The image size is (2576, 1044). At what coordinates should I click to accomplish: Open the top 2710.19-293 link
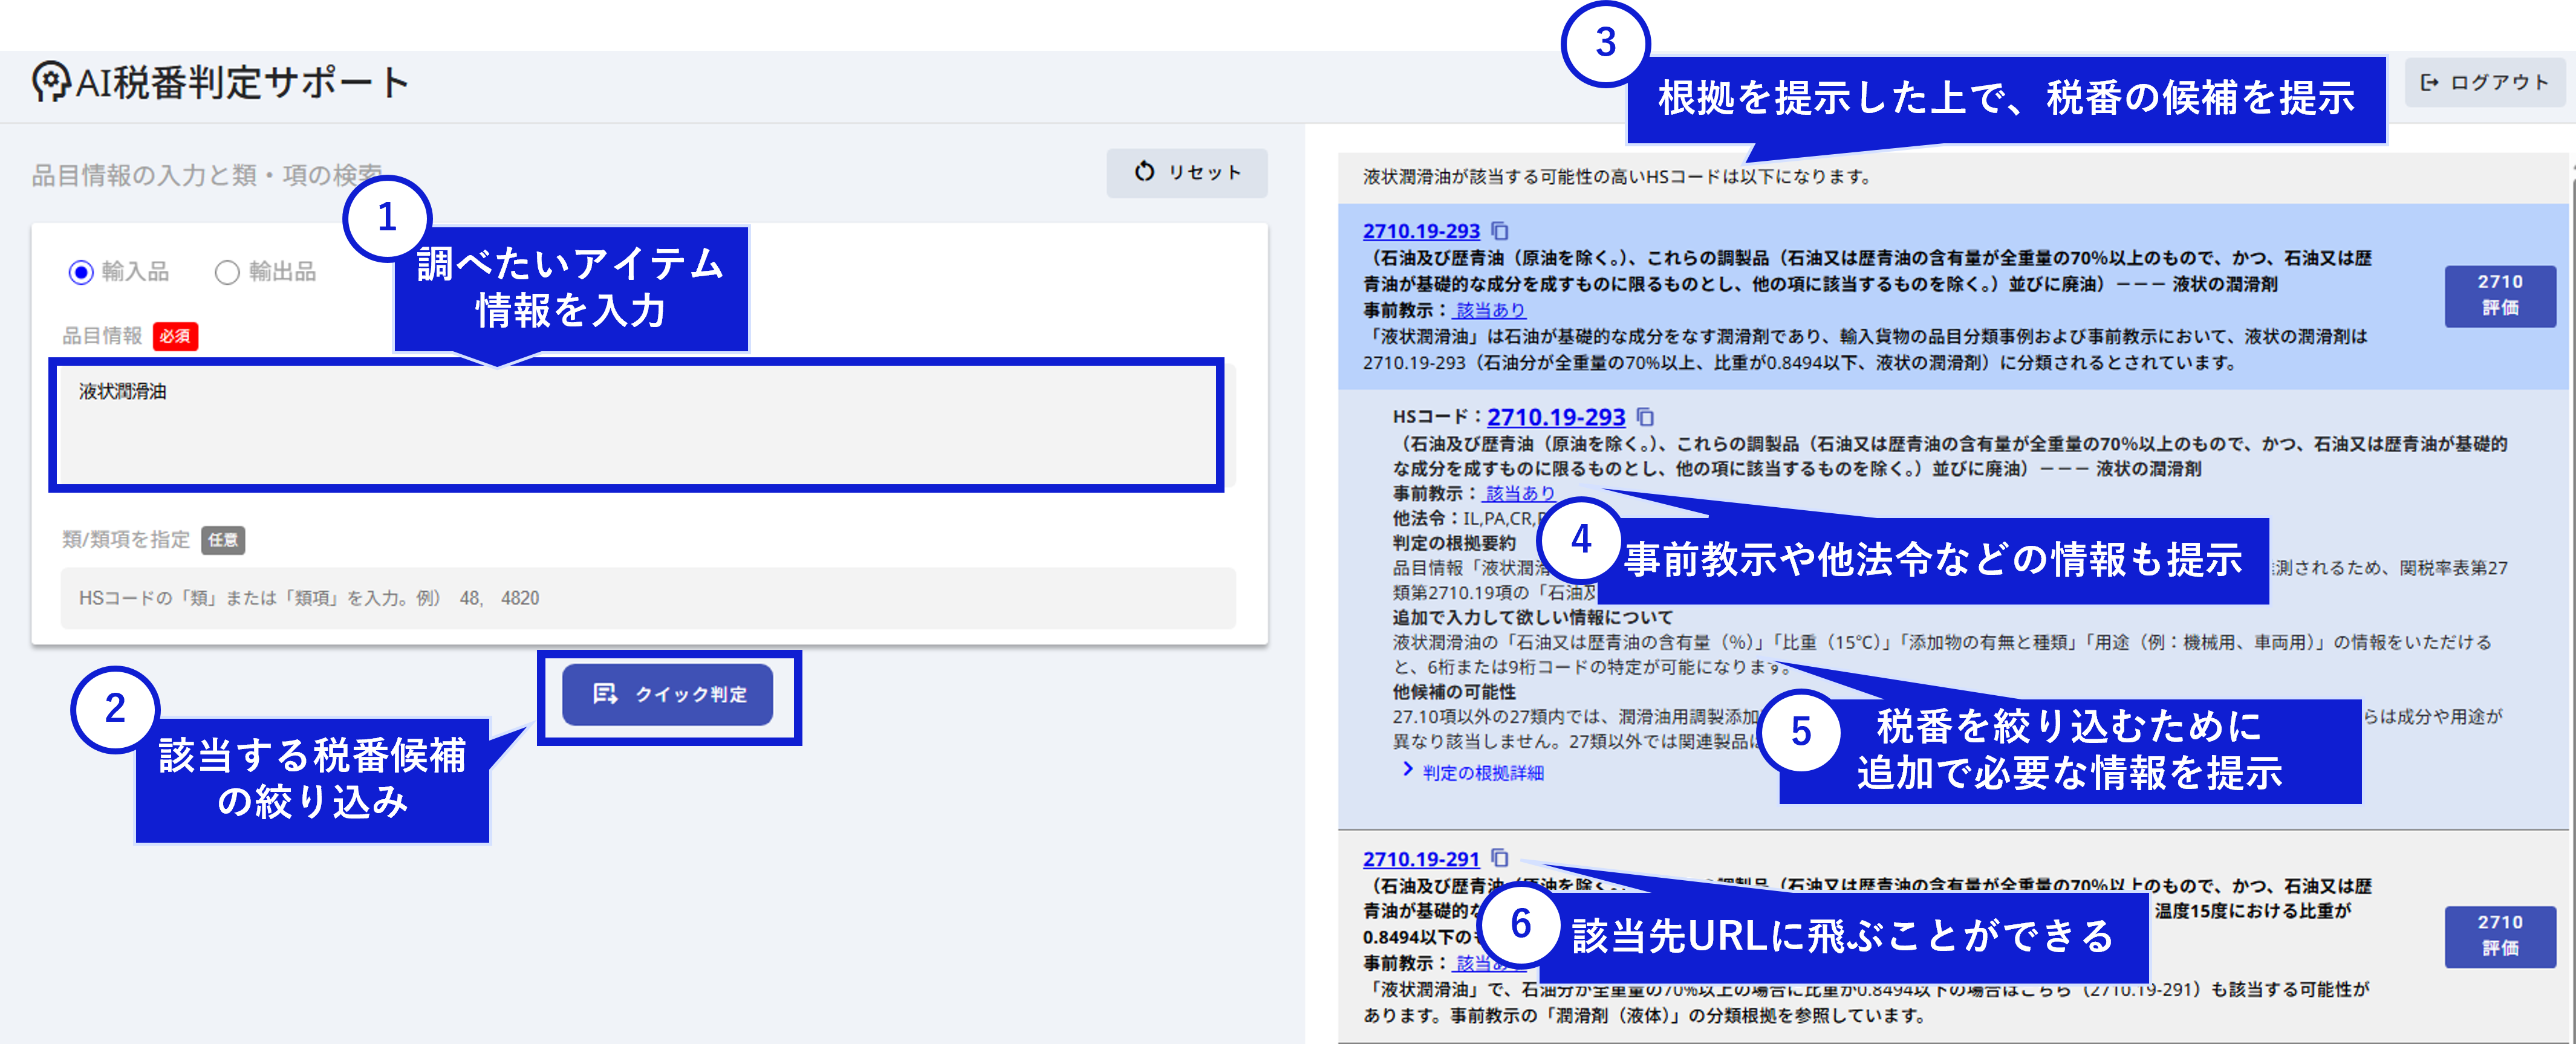tap(1420, 231)
